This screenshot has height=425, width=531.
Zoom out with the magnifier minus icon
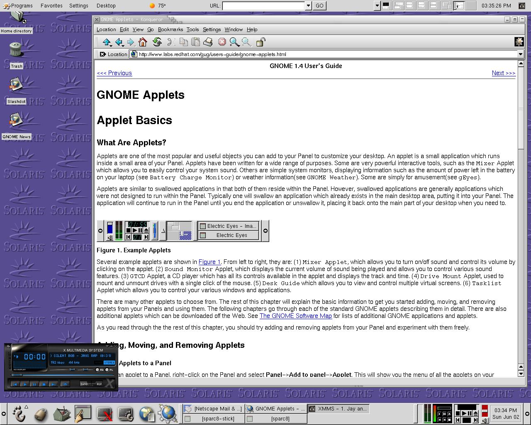point(246,42)
